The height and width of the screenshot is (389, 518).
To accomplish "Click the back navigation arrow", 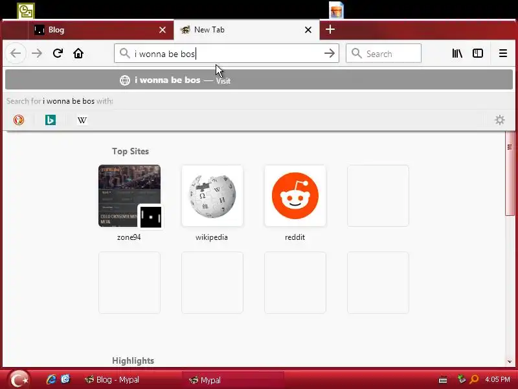I will coord(16,53).
